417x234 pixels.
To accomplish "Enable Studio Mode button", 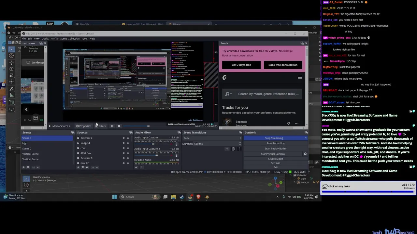I will pyautogui.click(x=276, y=159).
